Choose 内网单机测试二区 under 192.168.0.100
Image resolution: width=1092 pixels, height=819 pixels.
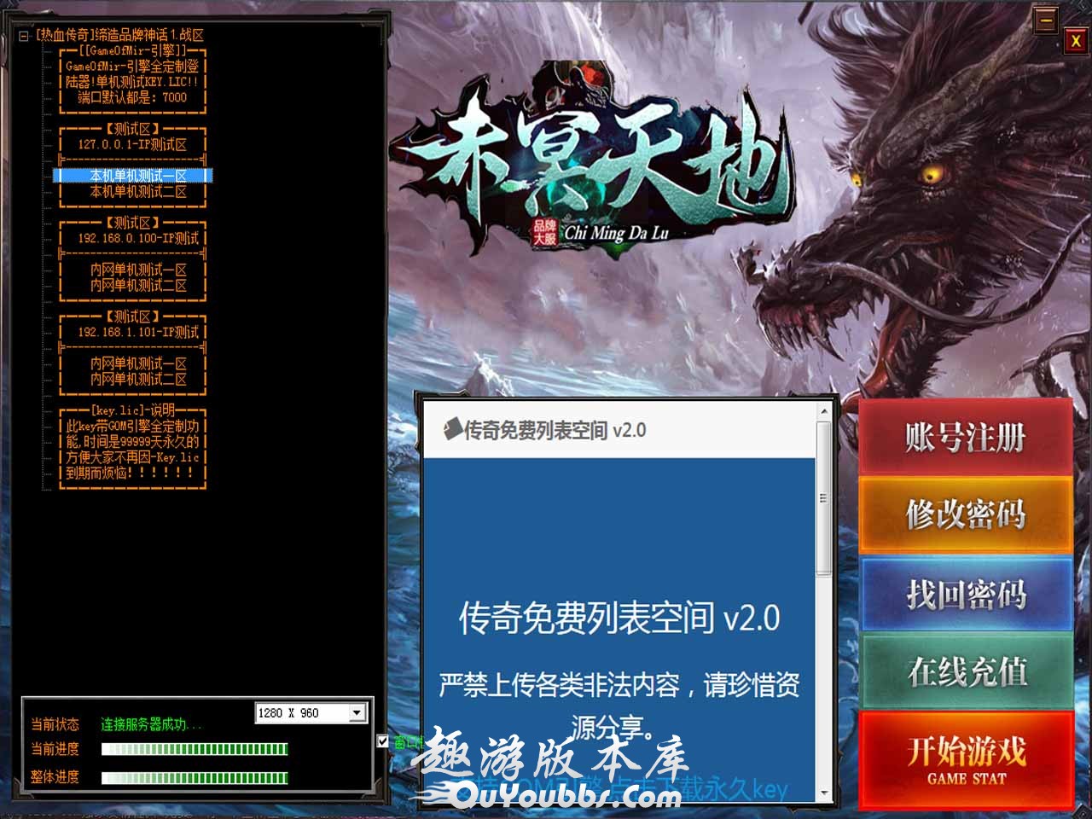pos(132,286)
